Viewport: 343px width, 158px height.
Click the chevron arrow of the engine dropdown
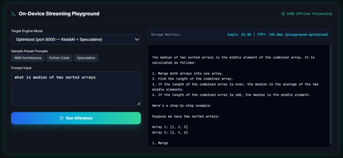(137, 39)
